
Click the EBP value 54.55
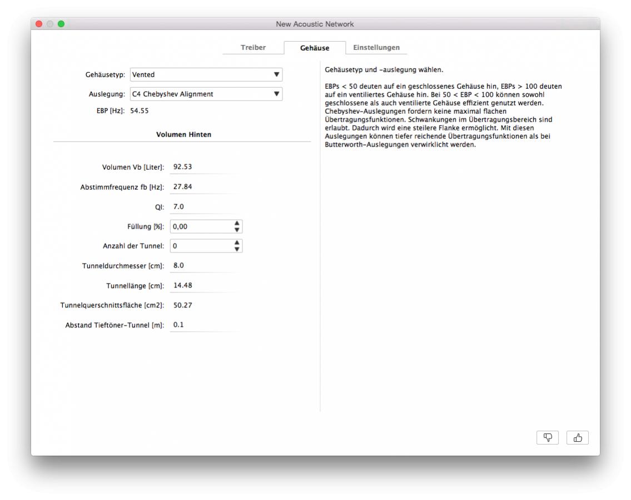pos(139,110)
